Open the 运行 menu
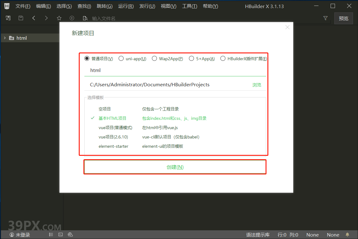358x239 pixels. pyautogui.click(x=125, y=6)
